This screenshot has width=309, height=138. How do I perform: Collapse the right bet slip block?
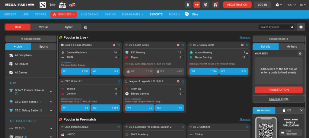[279, 39]
